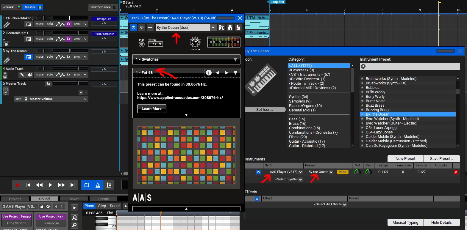This screenshot has height=230, width=467.
Task: Open the Voices 12 dropdown
Action: [x=155, y=44]
